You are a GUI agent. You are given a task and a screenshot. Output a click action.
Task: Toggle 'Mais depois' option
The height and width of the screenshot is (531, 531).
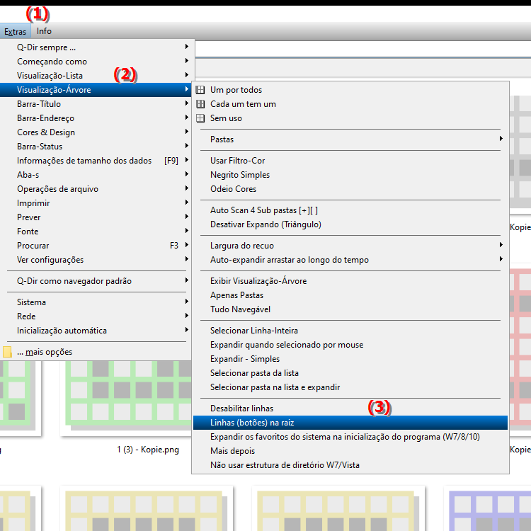[350, 451]
